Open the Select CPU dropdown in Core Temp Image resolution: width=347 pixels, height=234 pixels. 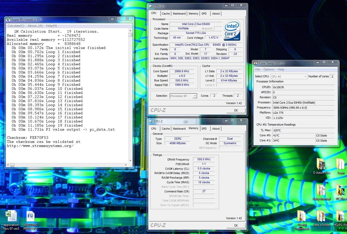pos(289,76)
